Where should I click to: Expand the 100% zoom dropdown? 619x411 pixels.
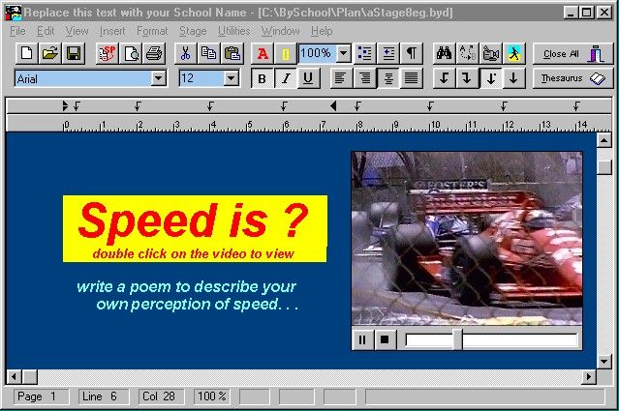344,53
